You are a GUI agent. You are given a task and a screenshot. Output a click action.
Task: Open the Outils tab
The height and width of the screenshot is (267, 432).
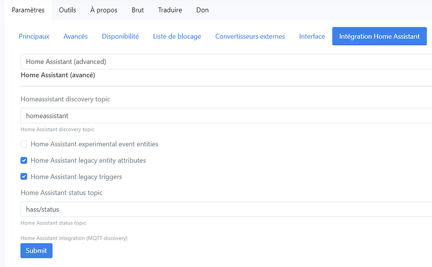(67, 10)
